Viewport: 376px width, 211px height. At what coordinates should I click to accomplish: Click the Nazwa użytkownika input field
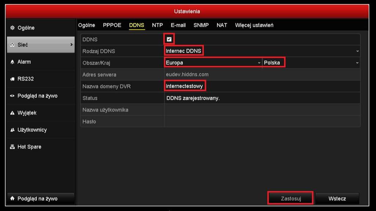262,110
